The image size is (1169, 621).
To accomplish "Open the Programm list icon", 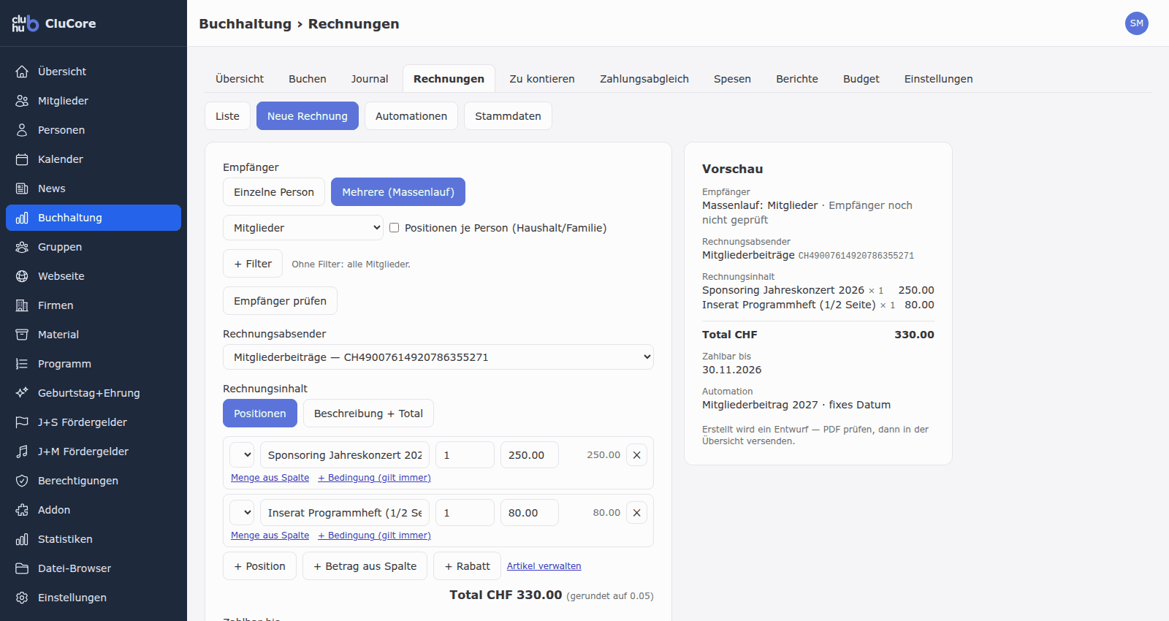I will (22, 364).
